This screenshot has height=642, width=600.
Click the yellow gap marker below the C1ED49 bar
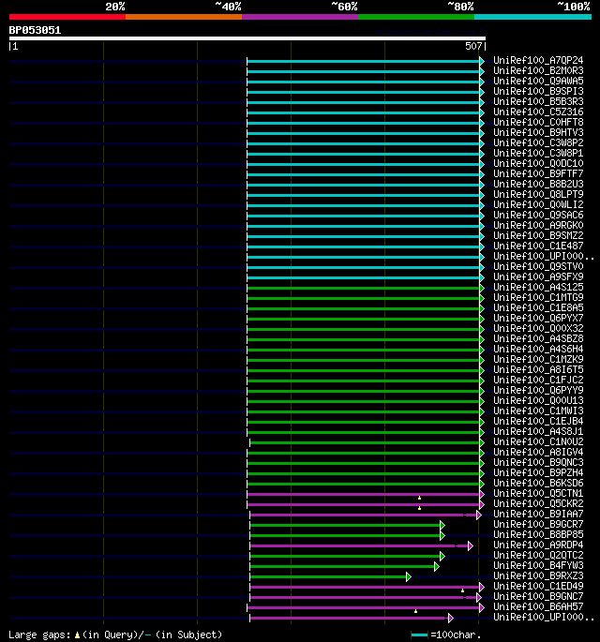pos(462,590)
